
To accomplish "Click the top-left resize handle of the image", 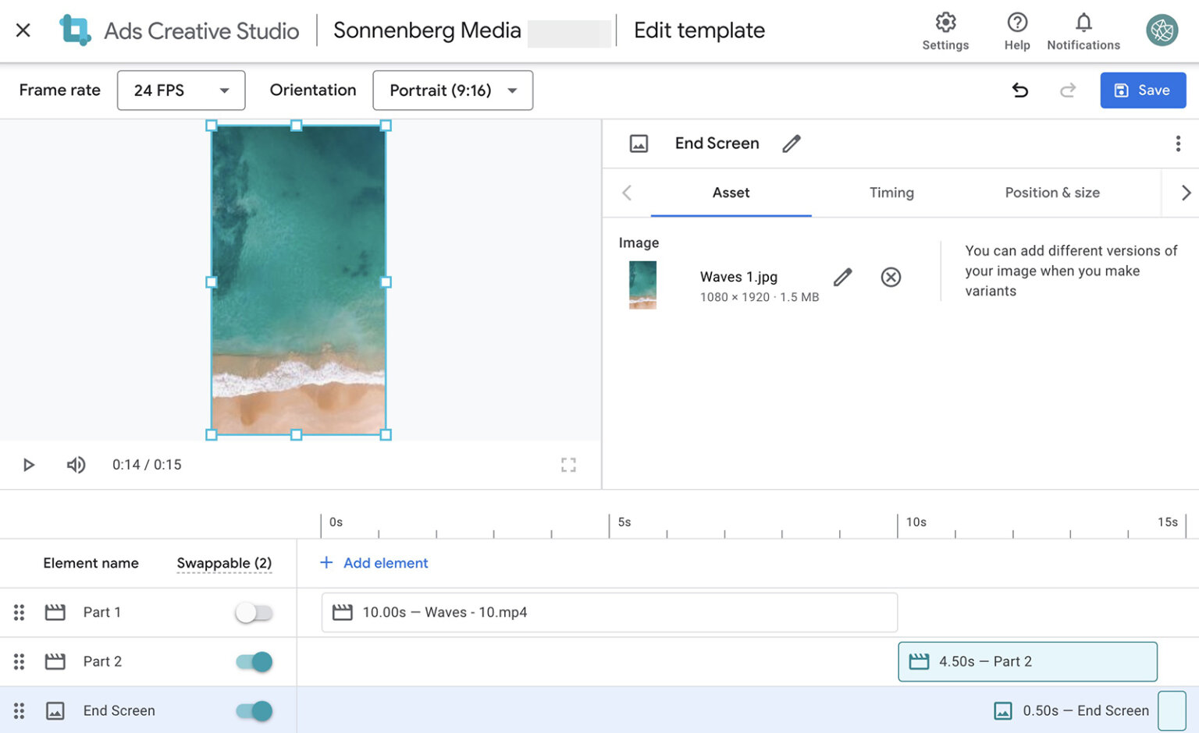I will 211,126.
